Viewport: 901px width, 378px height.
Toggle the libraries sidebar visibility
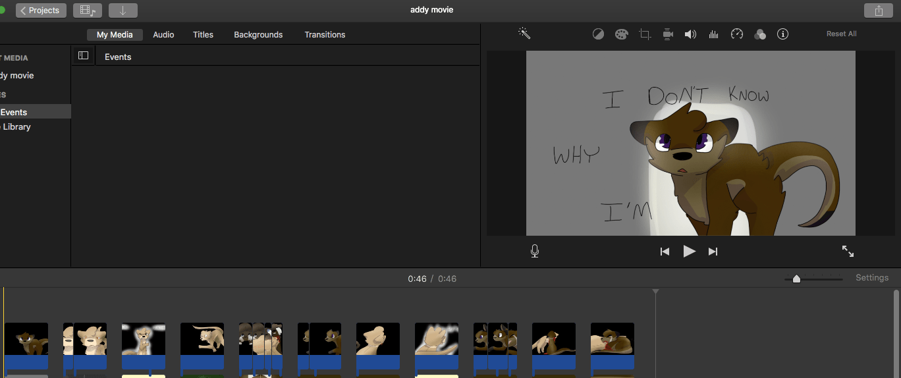[x=83, y=56]
